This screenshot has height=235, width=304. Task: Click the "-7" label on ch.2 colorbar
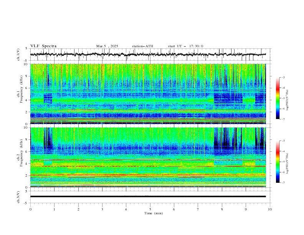283,182
